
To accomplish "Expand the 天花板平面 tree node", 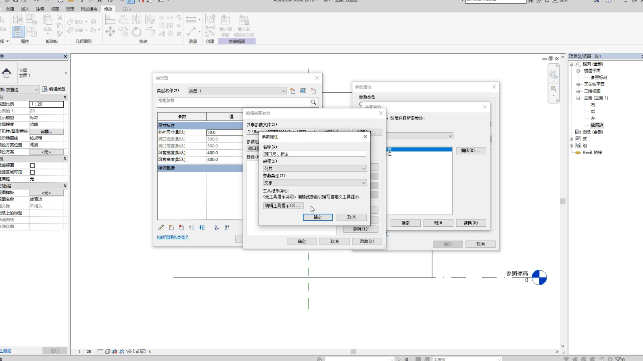I will (578, 84).
